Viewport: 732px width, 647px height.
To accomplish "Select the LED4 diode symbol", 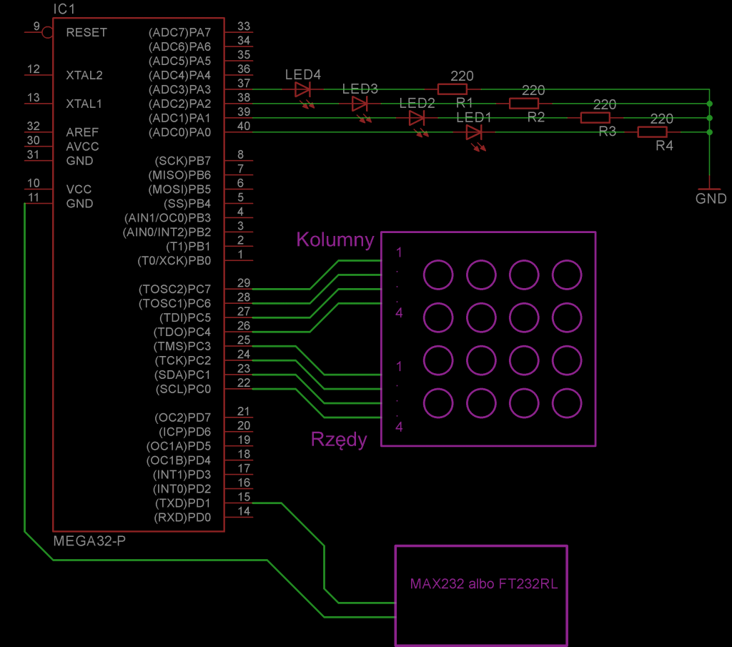I will point(302,89).
